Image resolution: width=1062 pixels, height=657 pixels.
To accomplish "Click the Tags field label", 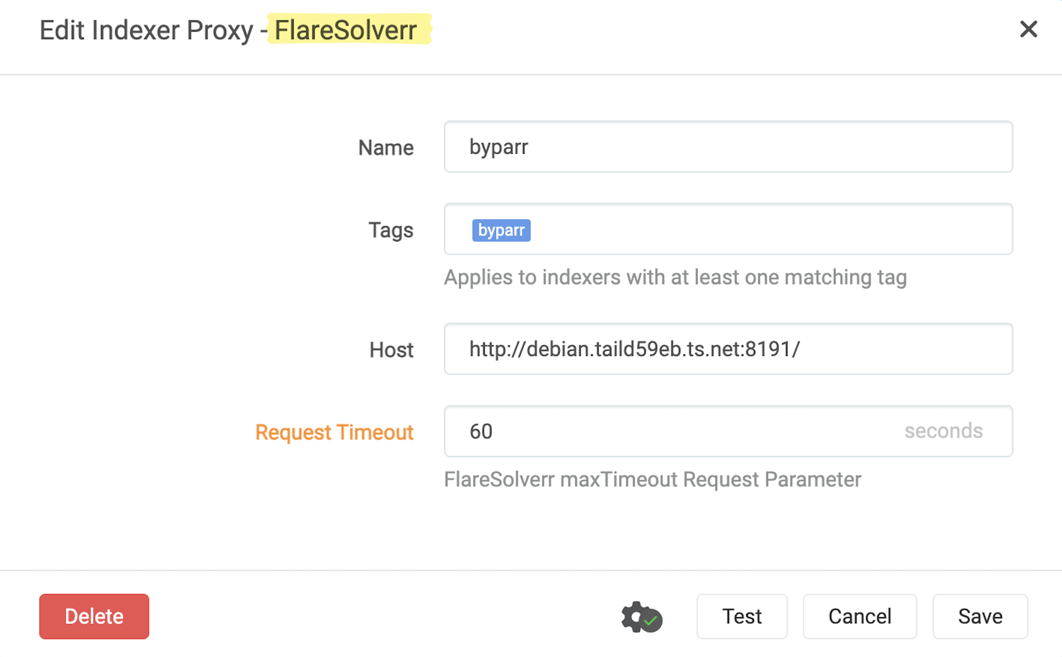I will (391, 230).
